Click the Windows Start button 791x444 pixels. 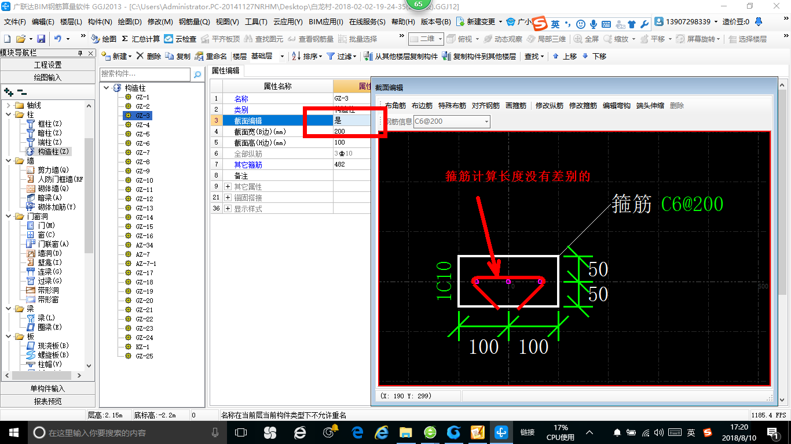pos(13,432)
